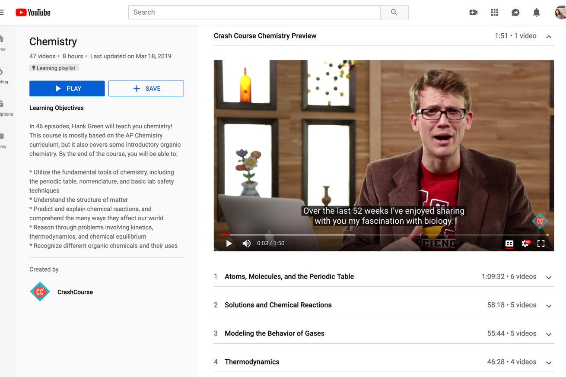Click the YouTube logo
566x377 pixels.
pos(33,13)
